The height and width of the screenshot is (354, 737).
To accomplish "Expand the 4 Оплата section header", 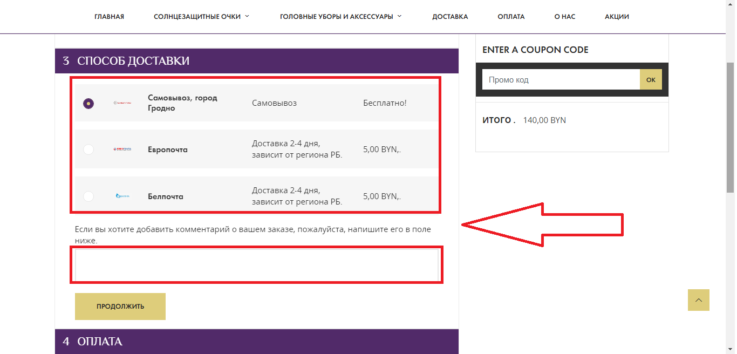I will click(x=256, y=342).
